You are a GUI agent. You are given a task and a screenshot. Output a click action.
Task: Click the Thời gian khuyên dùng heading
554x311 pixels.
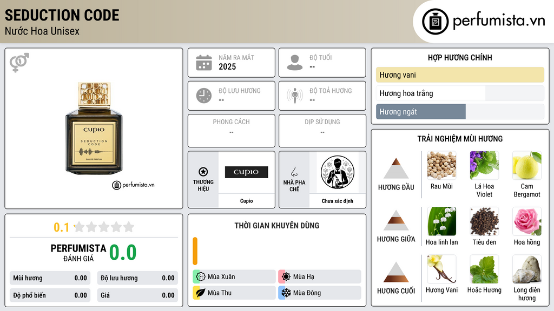pos(277,226)
